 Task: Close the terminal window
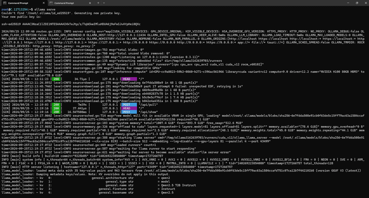point(365,3)
